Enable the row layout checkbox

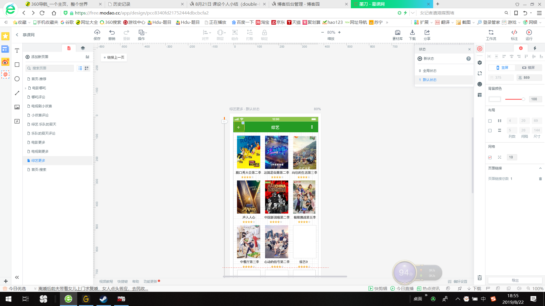(x=490, y=131)
